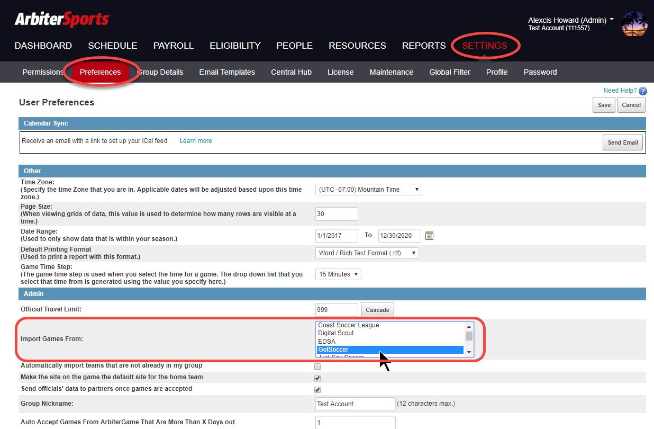Viewport: 654px width, 429px height.
Task: Switch to the Preferences tab
Action: point(100,72)
